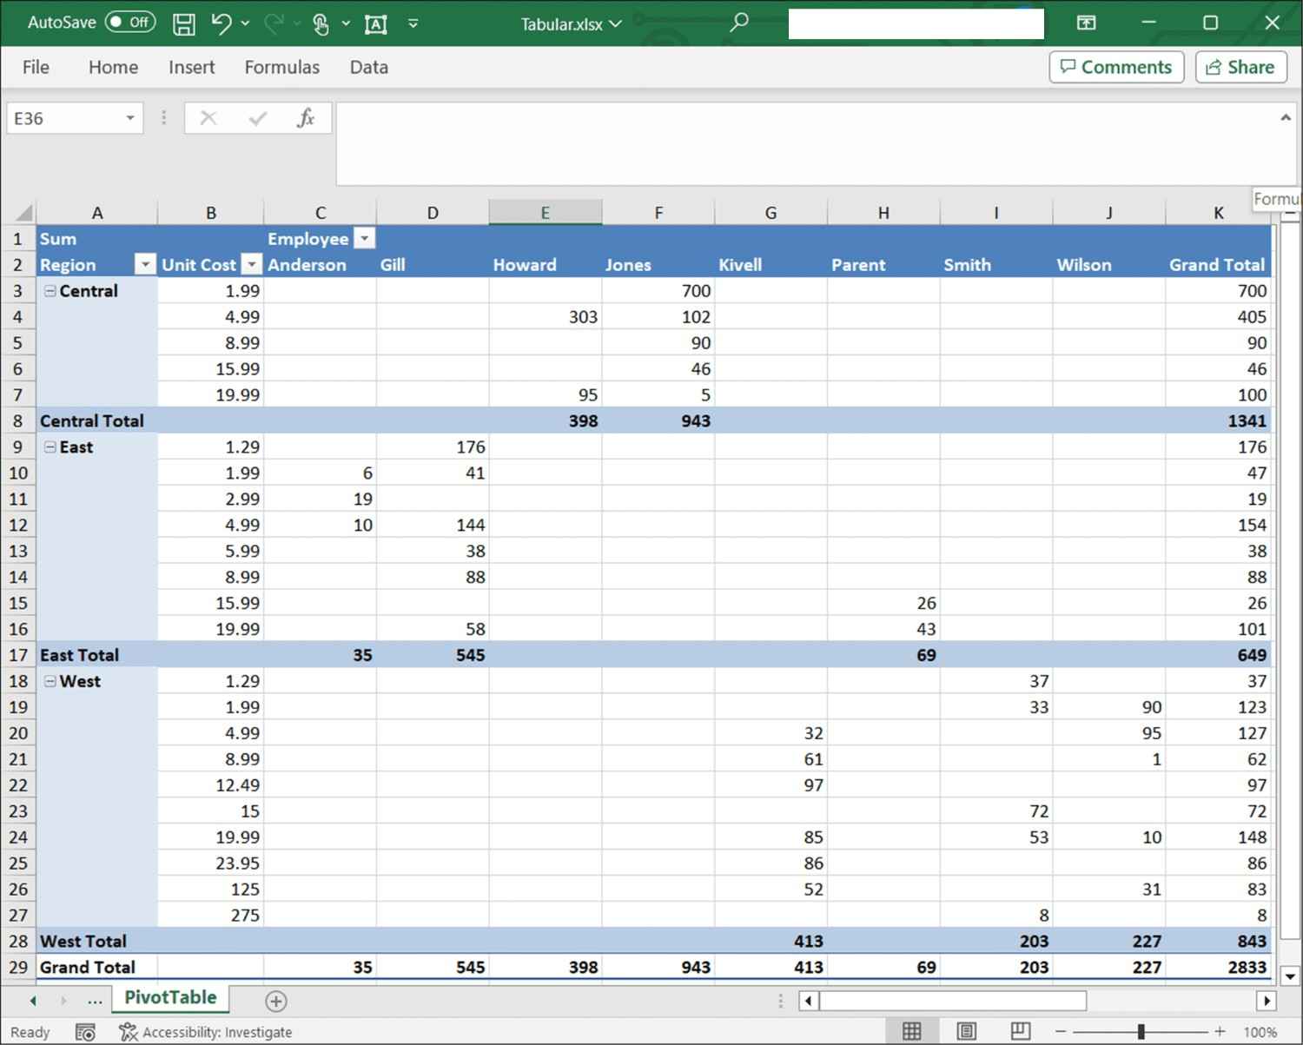Open Customize Quick Access Toolbar menu
1303x1045 pixels.
click(413, 23)
